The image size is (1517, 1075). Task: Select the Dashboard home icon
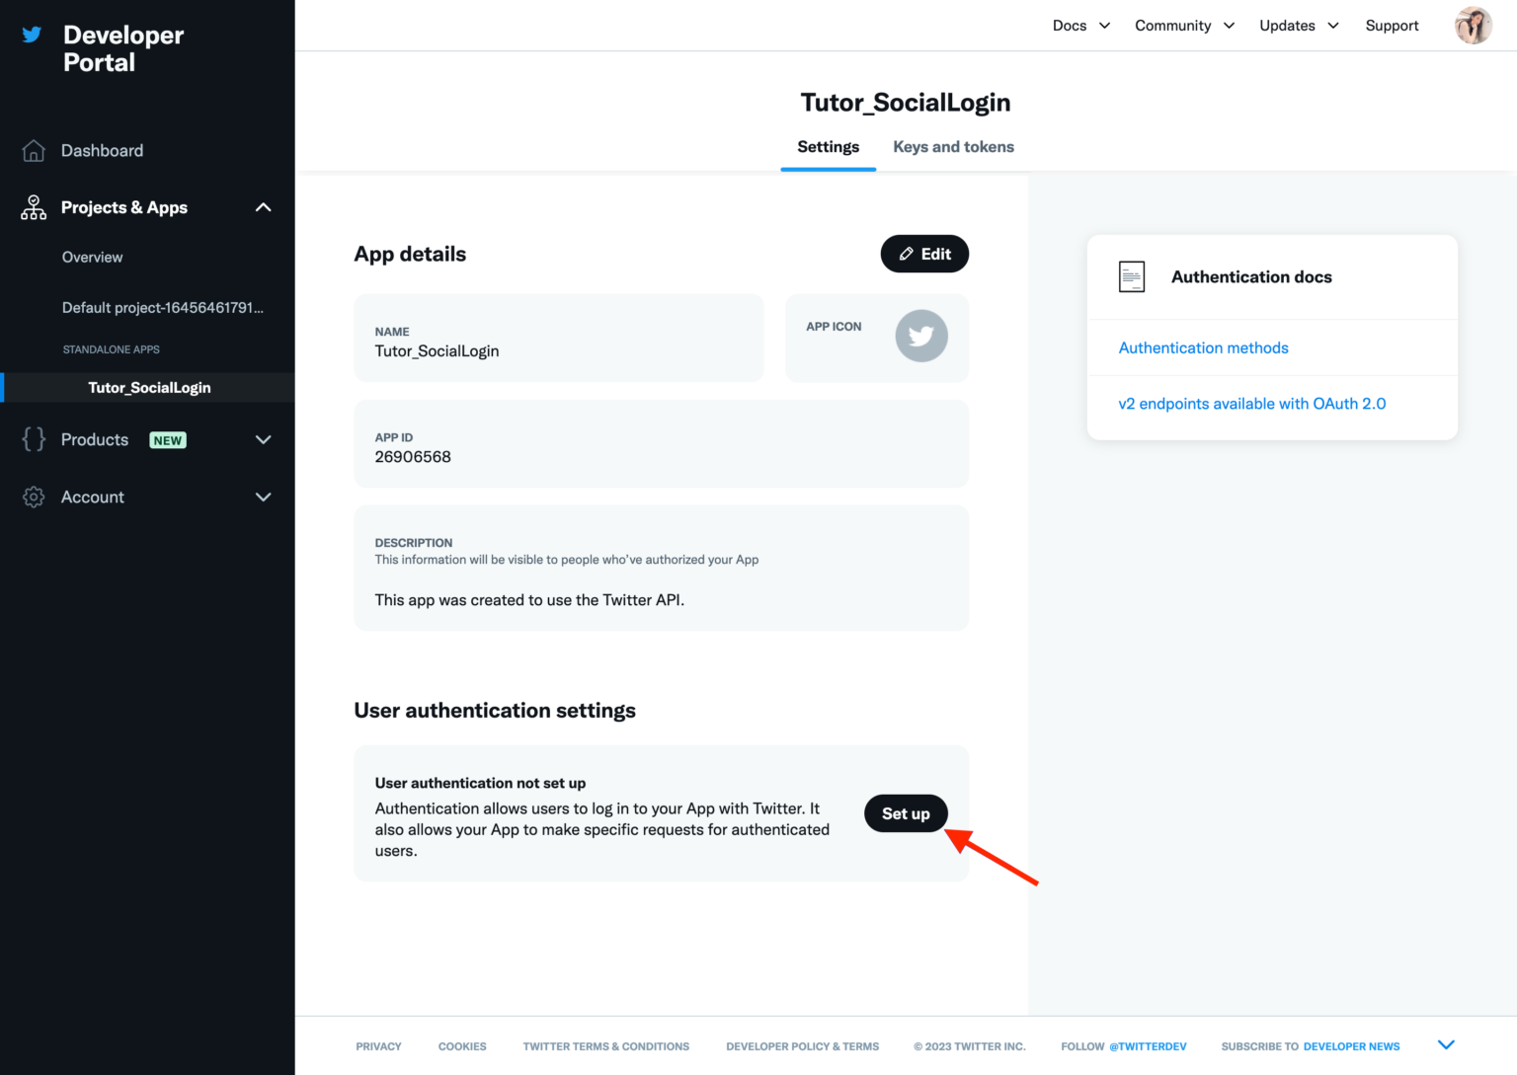pos(33,150)
